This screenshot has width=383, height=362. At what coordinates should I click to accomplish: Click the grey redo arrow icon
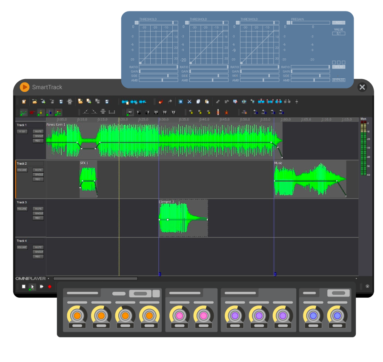[170, 101]
